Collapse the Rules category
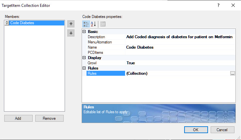 coord(84,68)
